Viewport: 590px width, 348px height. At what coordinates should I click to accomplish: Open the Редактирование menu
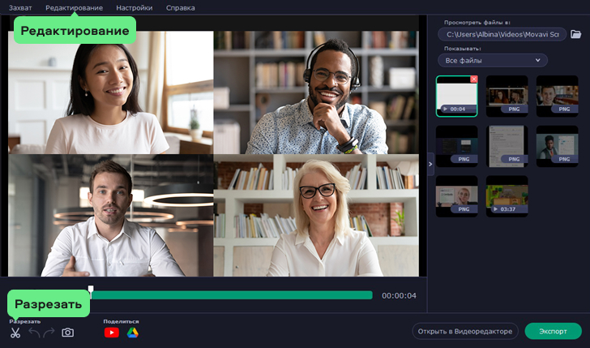[74, 7]
